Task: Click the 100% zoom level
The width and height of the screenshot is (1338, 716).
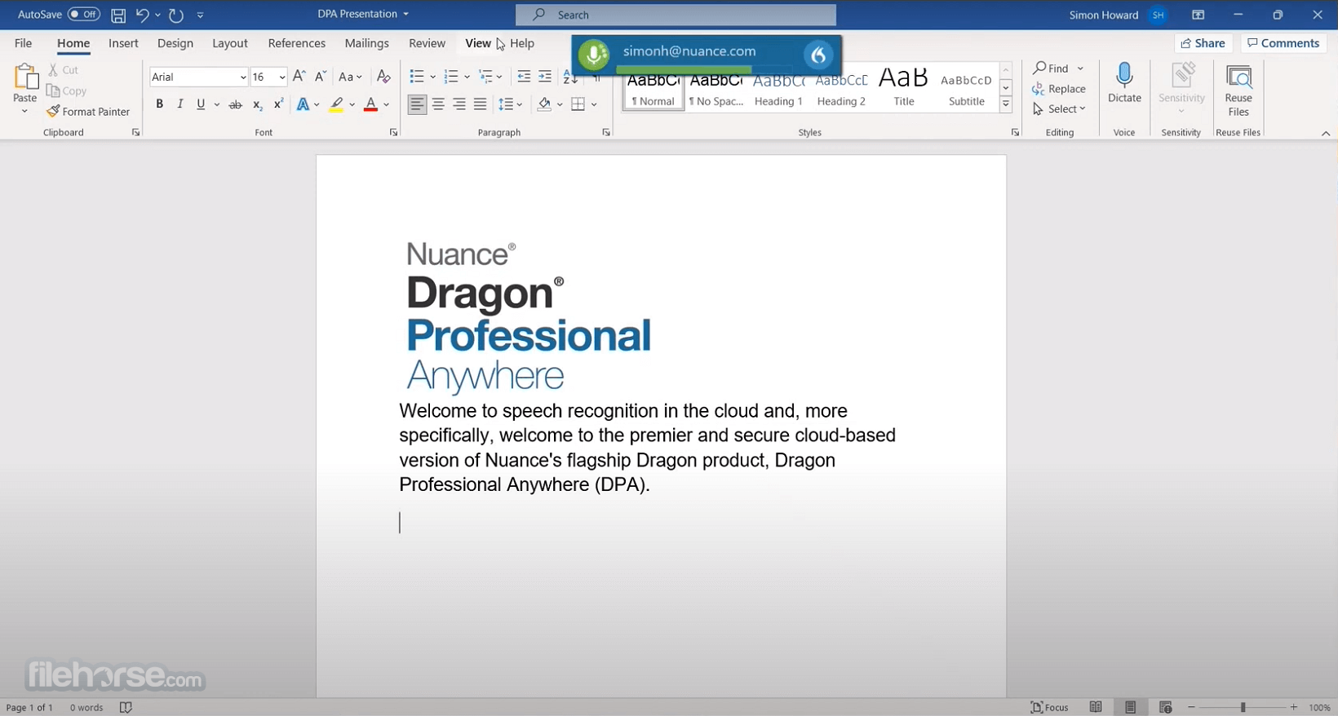Action: point(1319,707)
